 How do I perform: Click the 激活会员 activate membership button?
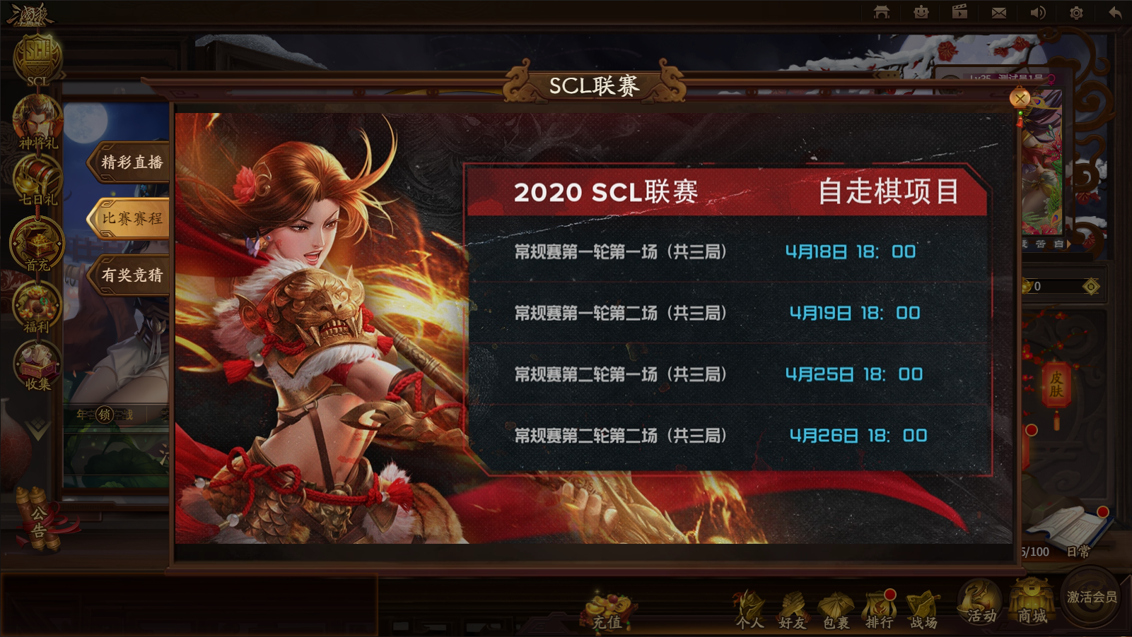(x=1092, y=597)
